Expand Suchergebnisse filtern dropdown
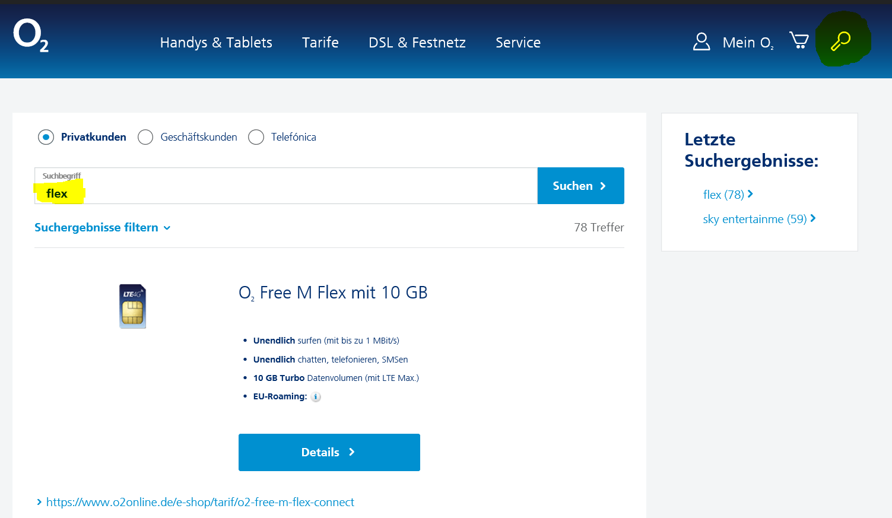Screen dimensions: 892x518 tap(103, 228)
